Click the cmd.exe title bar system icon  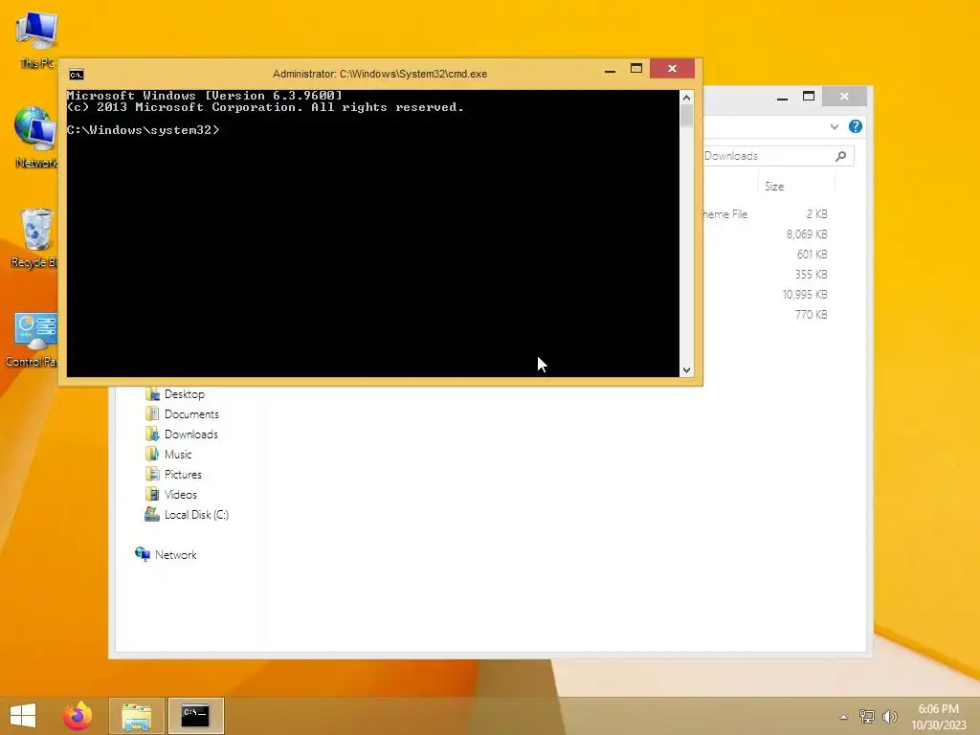(x=77, y=75)
